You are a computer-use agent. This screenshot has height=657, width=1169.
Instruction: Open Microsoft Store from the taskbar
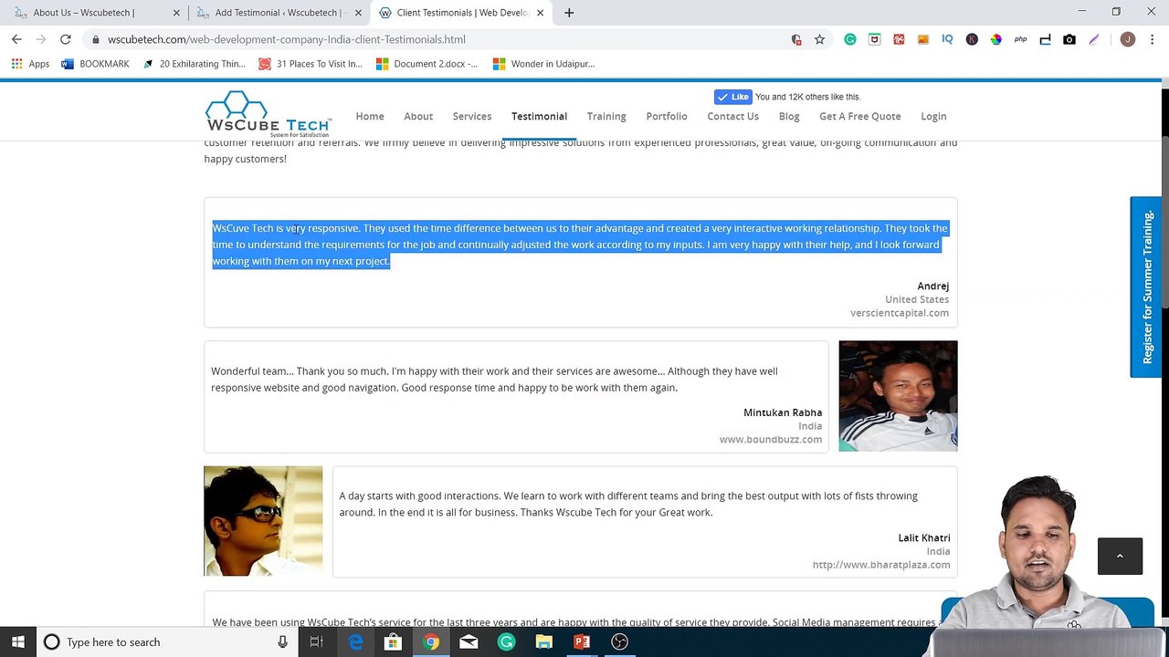pyautogui.click(x=393, y=642)
